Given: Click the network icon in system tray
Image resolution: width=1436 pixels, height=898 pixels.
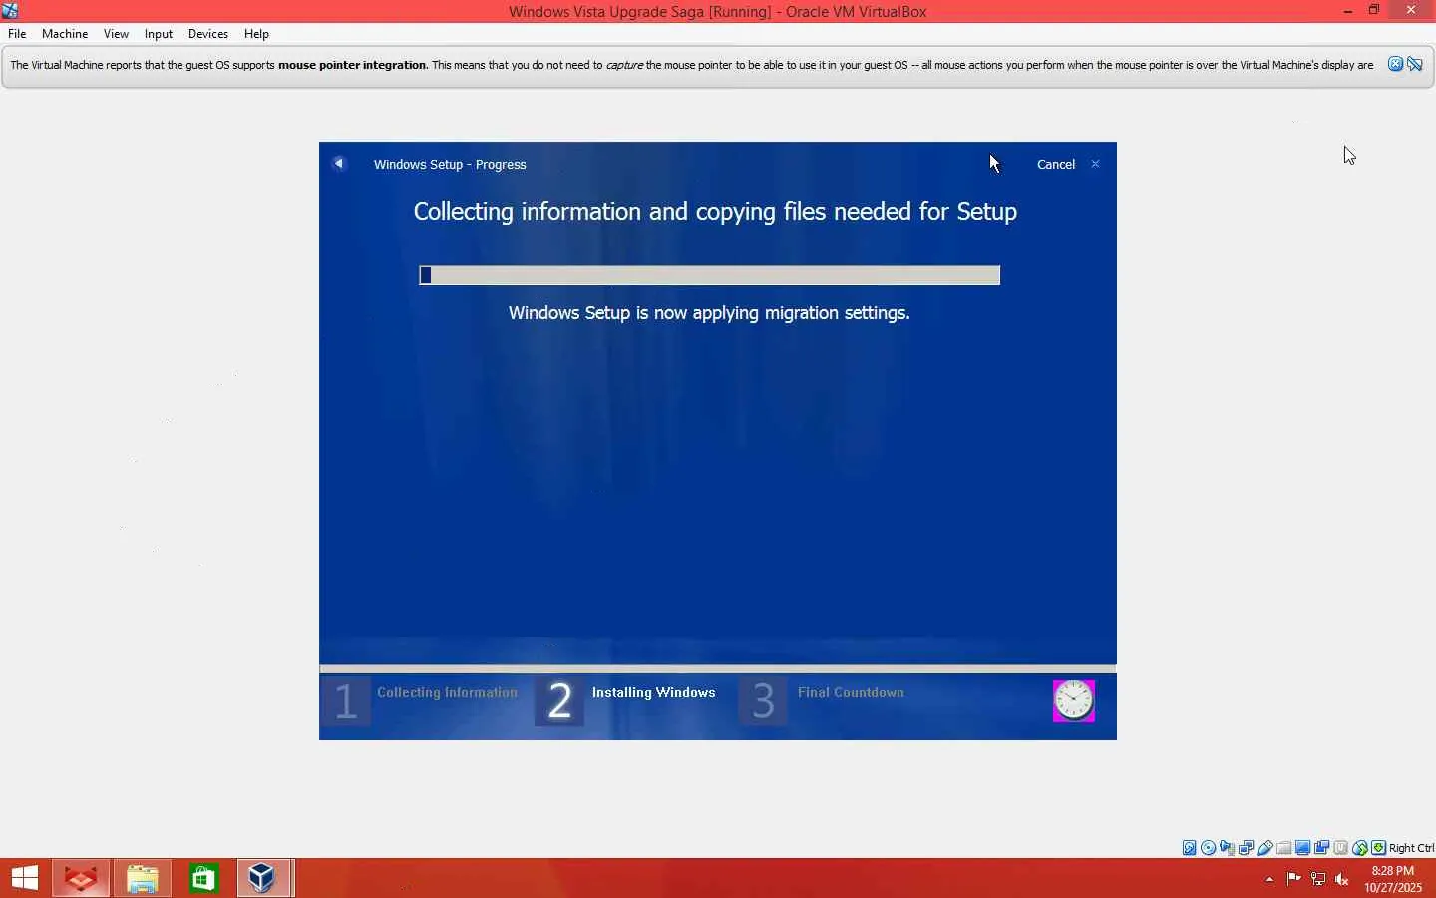Looking at the screenshot, I should click(1318, 879).
